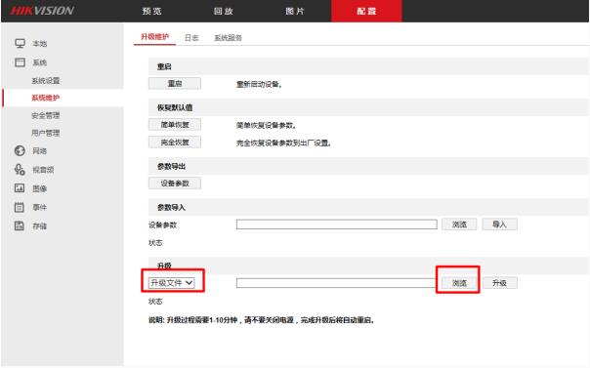Viewport: 590px width, 368px height.
Task: Focus the upgrade file path field
Action: point(337,283)
